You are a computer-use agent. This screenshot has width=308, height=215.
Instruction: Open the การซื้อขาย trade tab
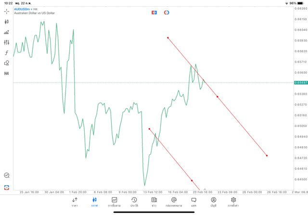pos(114,202)
